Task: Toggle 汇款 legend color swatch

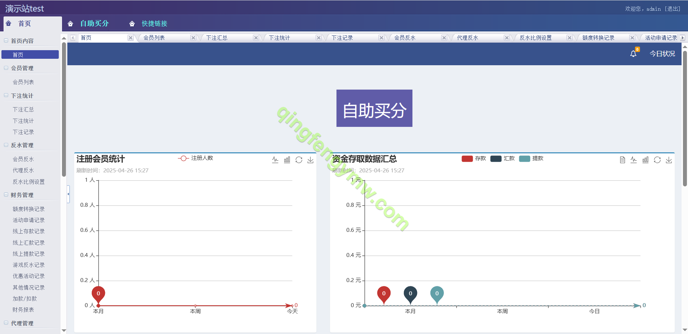Action: (x=496, y=159)
